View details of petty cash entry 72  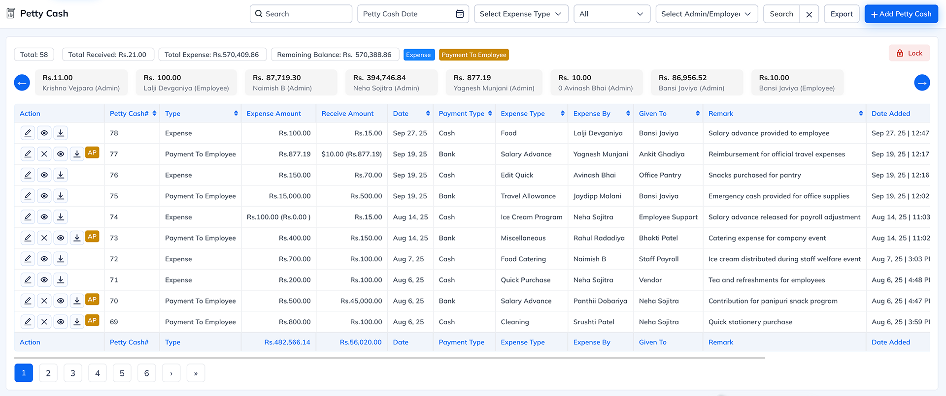coord(44,259)
